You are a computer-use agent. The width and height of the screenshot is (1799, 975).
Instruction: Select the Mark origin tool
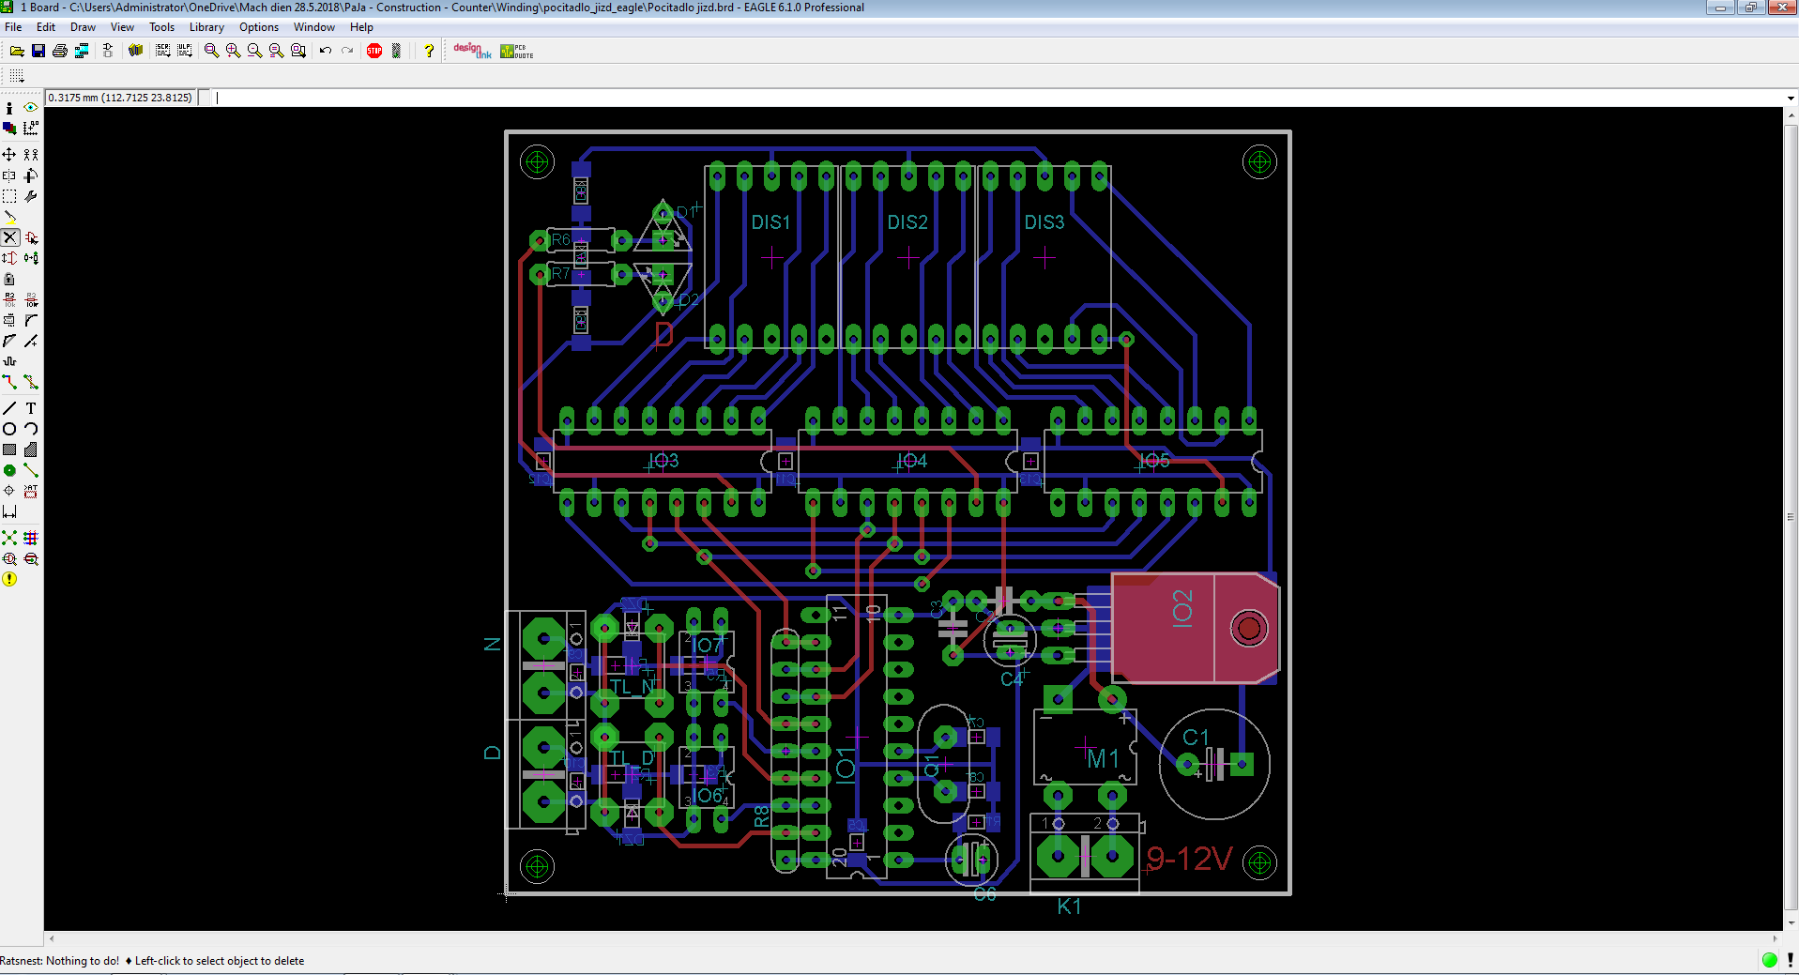[x=31, y=129]
